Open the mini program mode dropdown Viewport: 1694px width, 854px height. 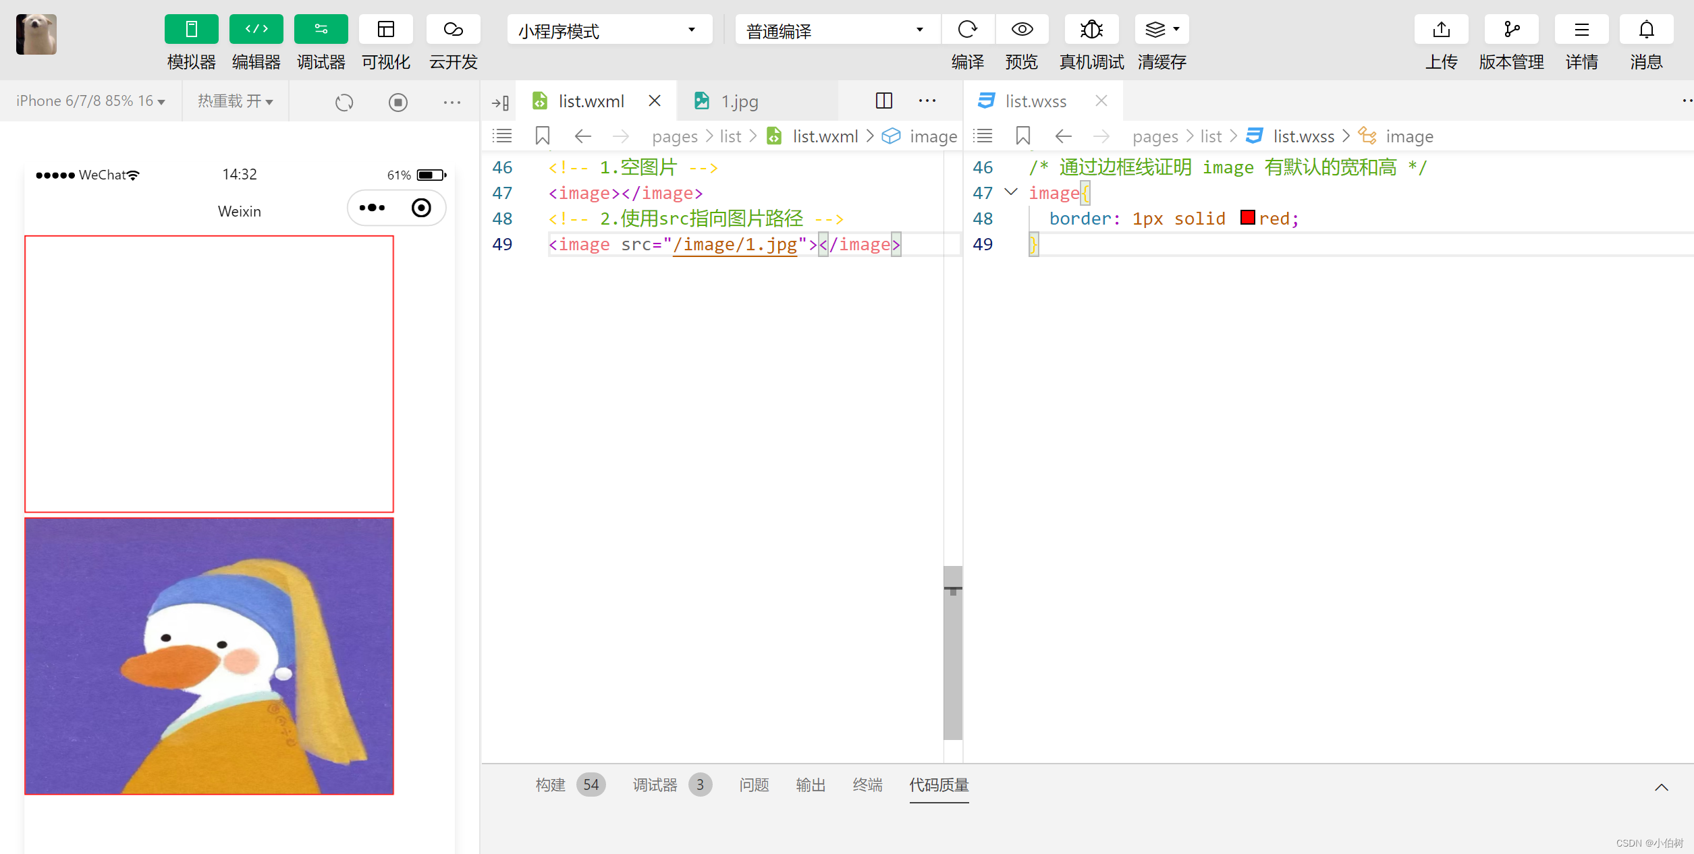pyautogui.click(x=609, y=30)
